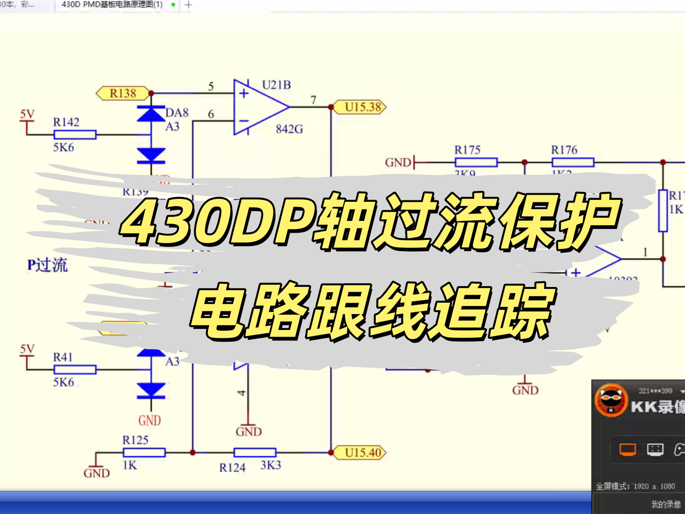685x514 pixels.
Task: Open 我的录像 in the KK recorder
Action: (666, 504)
